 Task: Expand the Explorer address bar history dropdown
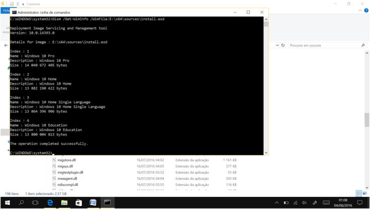coord(277,45)
